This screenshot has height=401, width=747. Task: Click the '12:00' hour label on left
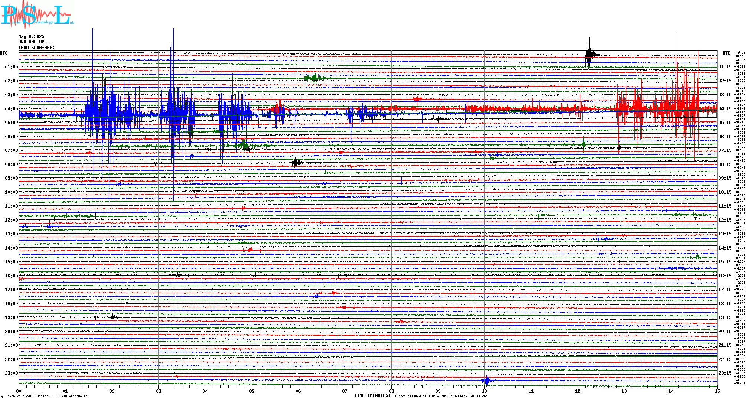(x=11, y=220)
